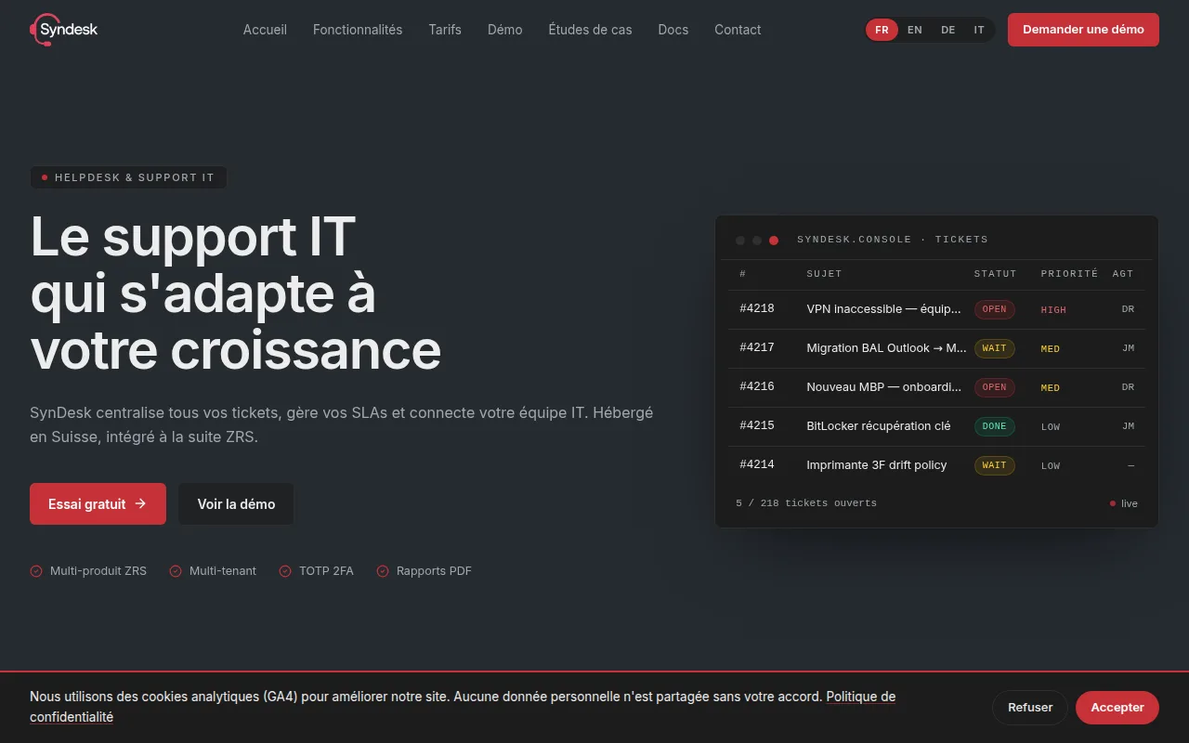Screen dimensions: 1189x743
Task: Click agent DR on ticket #4218
Action: (1128, 309)
